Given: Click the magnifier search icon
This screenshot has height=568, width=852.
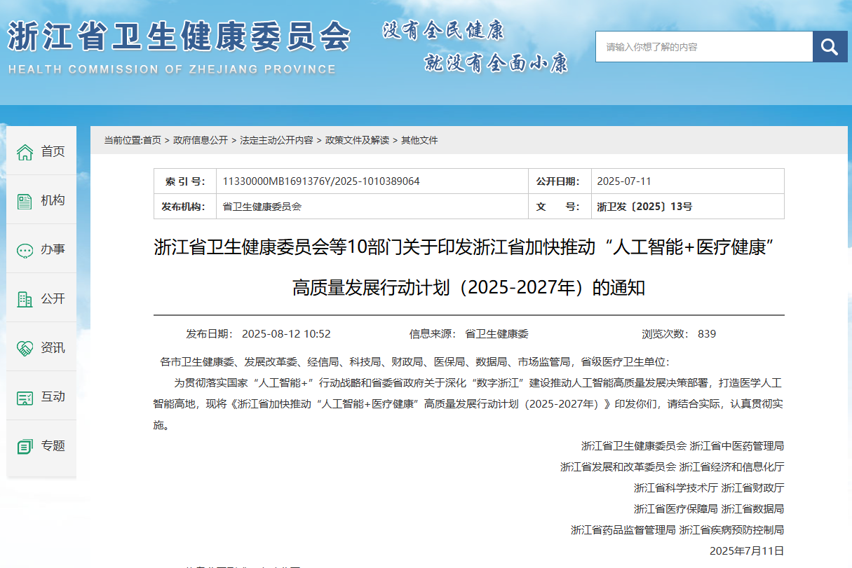Looking at the screenshot, I should 830,46.
